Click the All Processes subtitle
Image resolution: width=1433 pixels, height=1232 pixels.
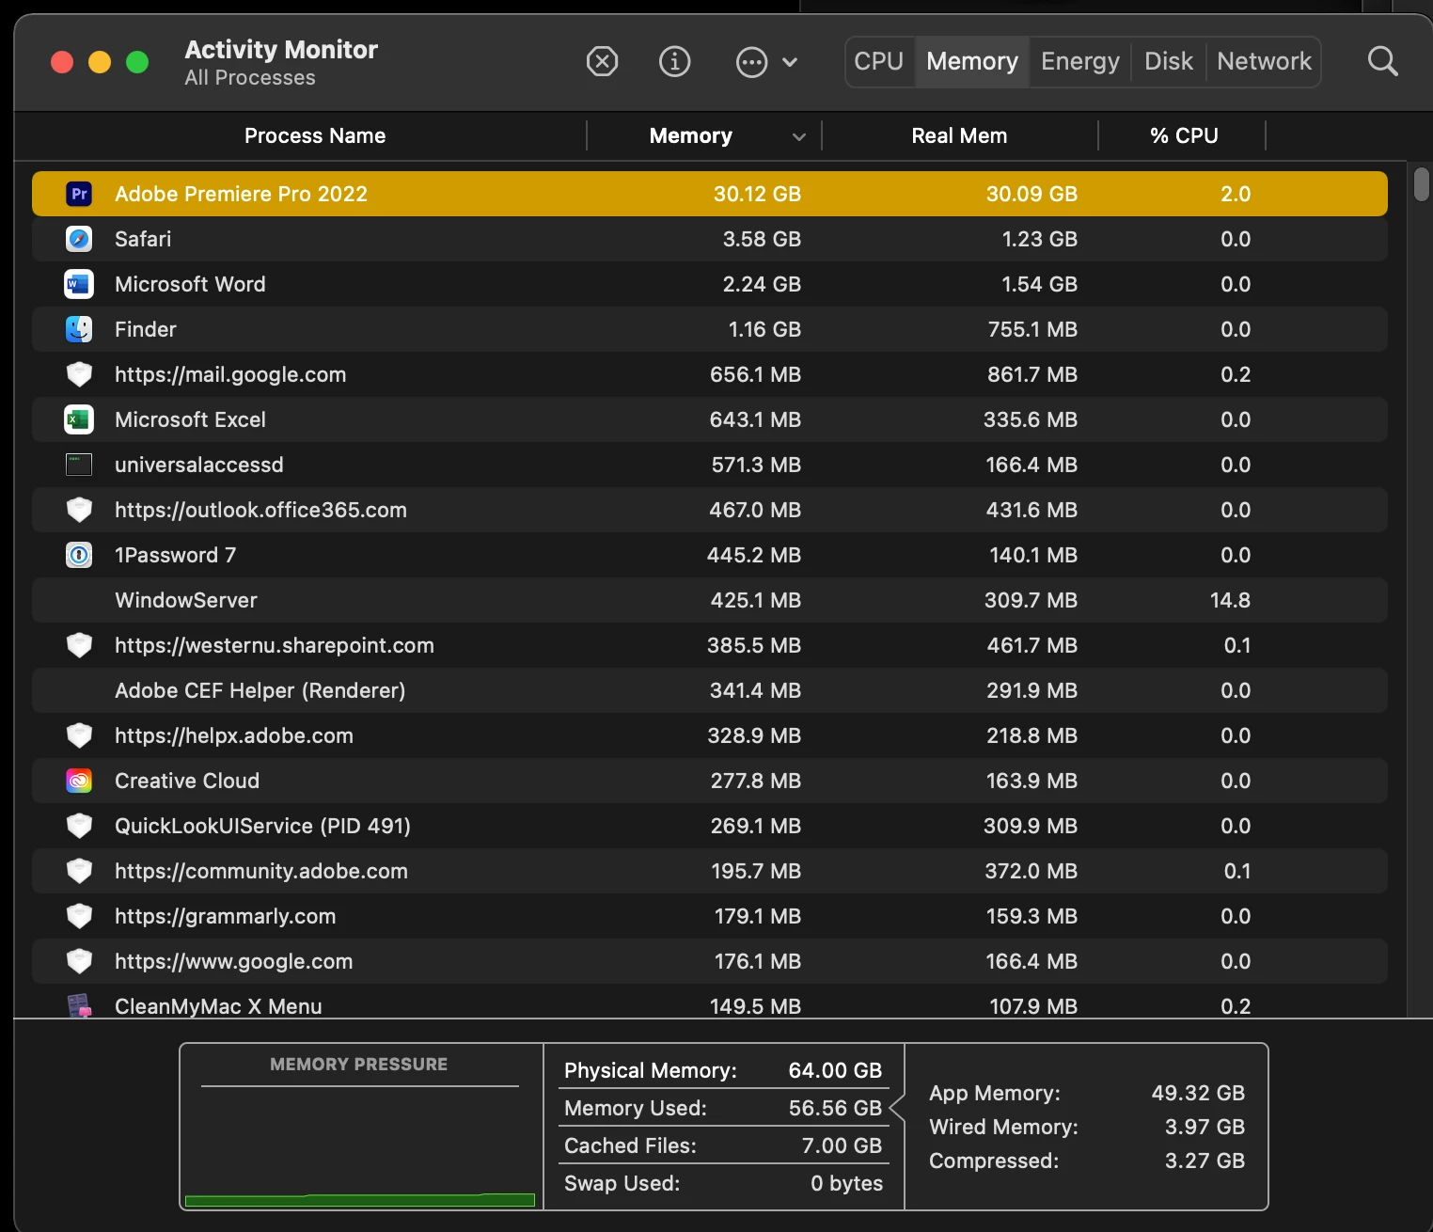pyautogui.click(x=250, y=78)
